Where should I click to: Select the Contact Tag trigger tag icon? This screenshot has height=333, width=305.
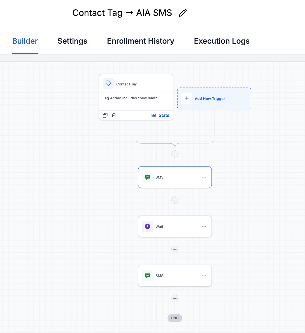click(x=108, y=83)
